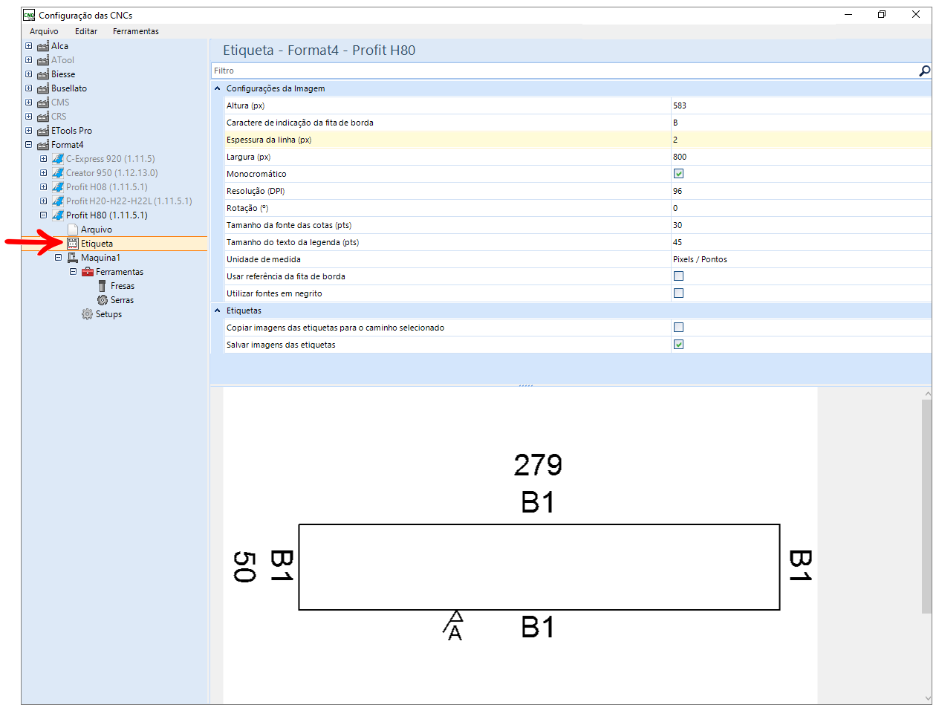Click the ATool factory icon
This screenshot has height=722, width=939.
[x=43, y=60]
